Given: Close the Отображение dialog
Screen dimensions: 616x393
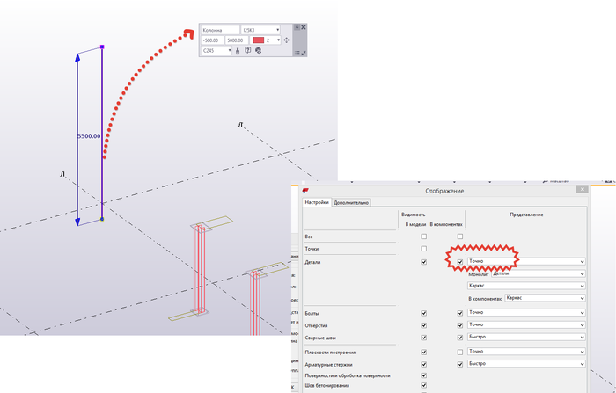Looking at the screenshot, I should (582, 189).
